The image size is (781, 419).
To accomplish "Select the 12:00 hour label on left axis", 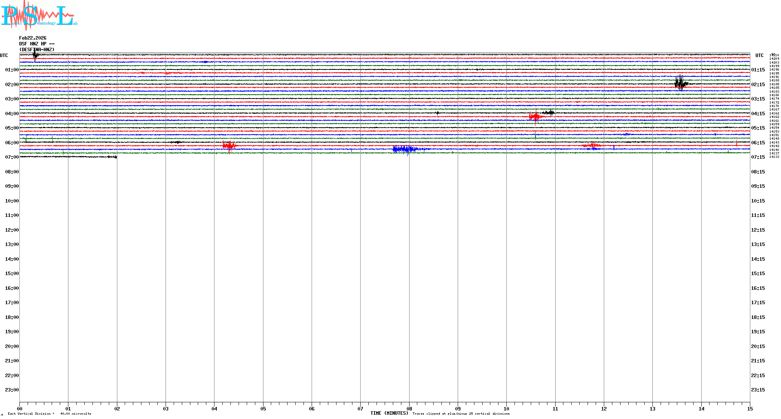I will tap(12, 230).
